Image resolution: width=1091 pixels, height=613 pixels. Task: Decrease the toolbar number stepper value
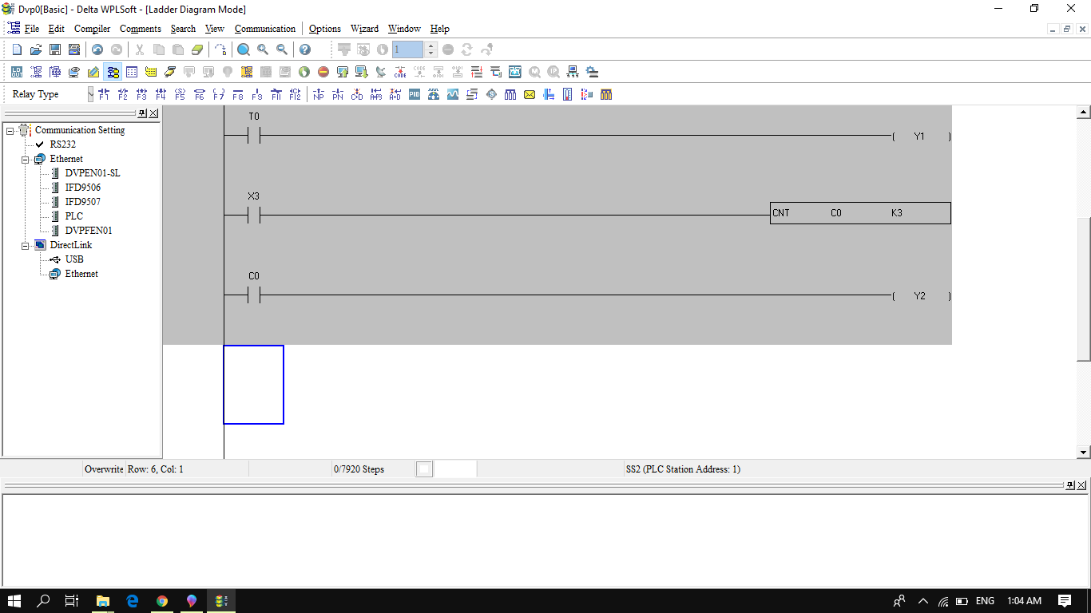[x=431, y=53]
